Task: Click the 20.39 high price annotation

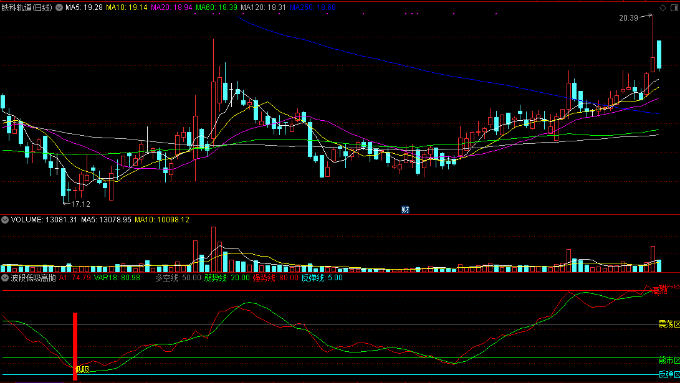Action: [x=628, y=18]
